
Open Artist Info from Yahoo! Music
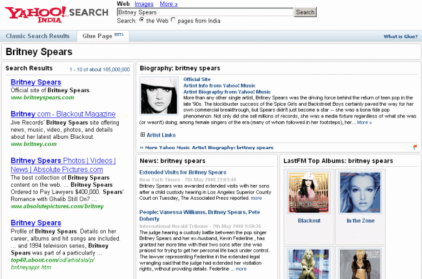(x=219, y=86)
